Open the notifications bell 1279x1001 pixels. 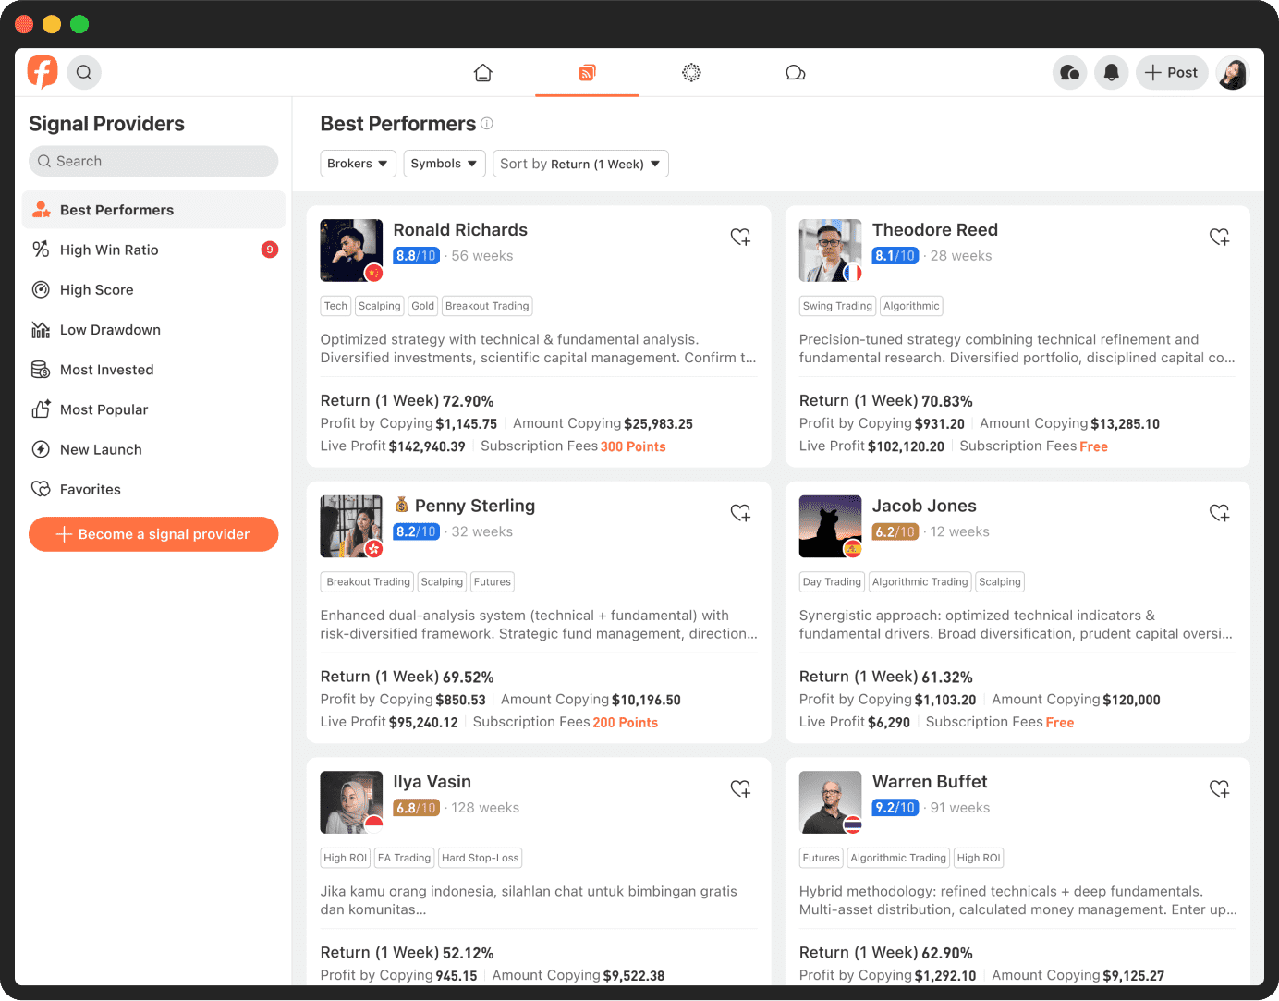(x=1111, y=73)
